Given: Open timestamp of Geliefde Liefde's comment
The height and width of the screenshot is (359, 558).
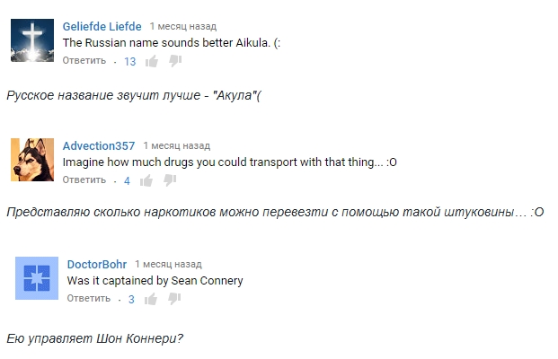Looking at the screenshot, I should [x=183, y=27].
